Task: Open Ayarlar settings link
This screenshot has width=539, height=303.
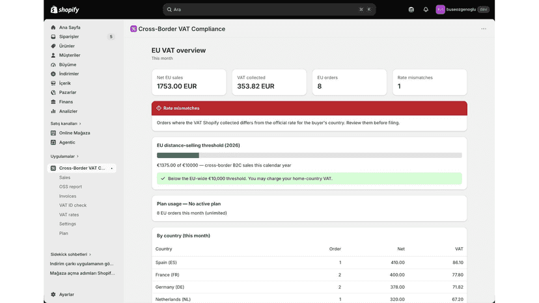Action: click(66, 295)
